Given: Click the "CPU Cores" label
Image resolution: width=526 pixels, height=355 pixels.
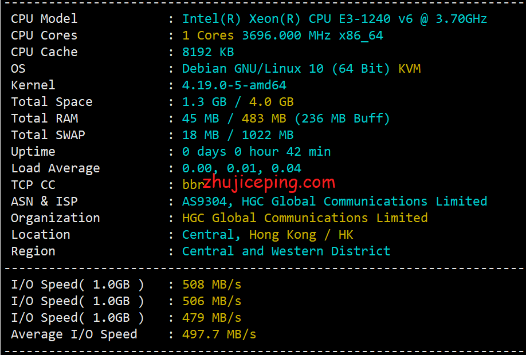Looking at the screenshot, I should [x=44, y=35].
